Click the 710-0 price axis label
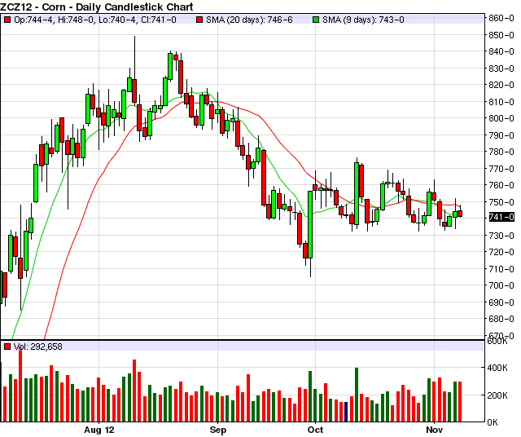The width and height of the screenshot is (521, 437). tap(501, 269)
